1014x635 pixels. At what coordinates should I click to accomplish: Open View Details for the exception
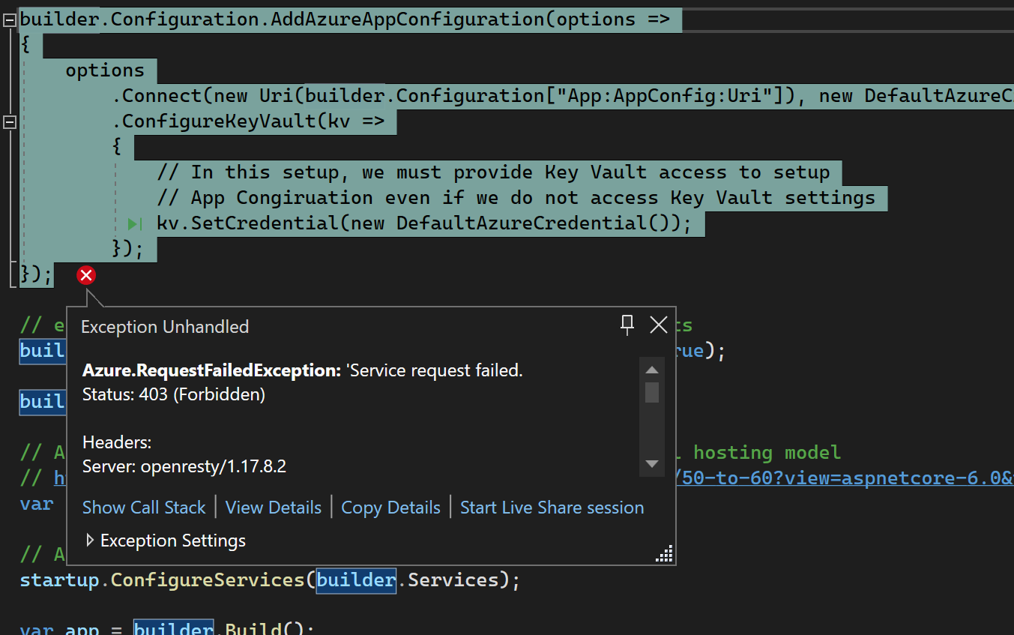click(x=274, y=508)
